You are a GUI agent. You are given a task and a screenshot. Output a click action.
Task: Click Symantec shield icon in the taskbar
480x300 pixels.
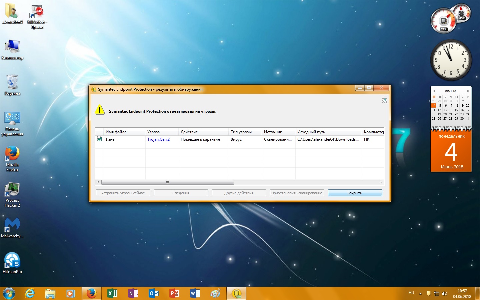236,293
